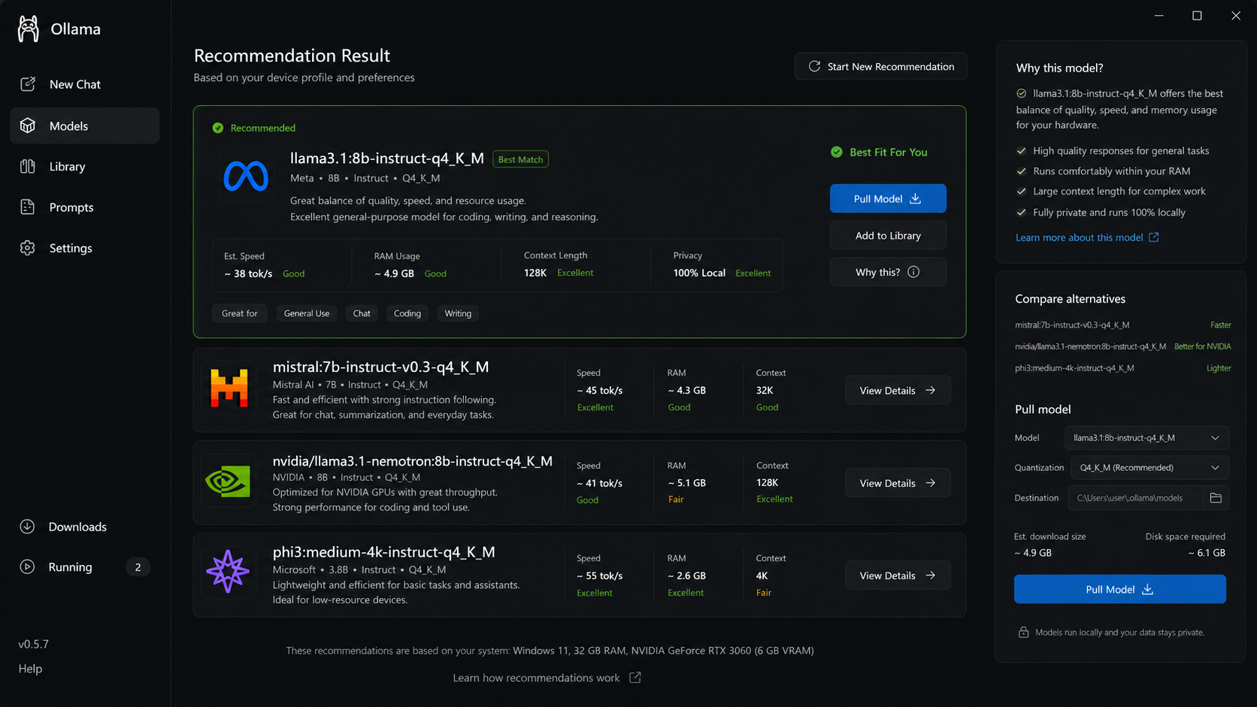View Details for nvidia/llama3.1-nemotron
The width and height of the screenshot is (1257, 707).
[x=898, y=482]
